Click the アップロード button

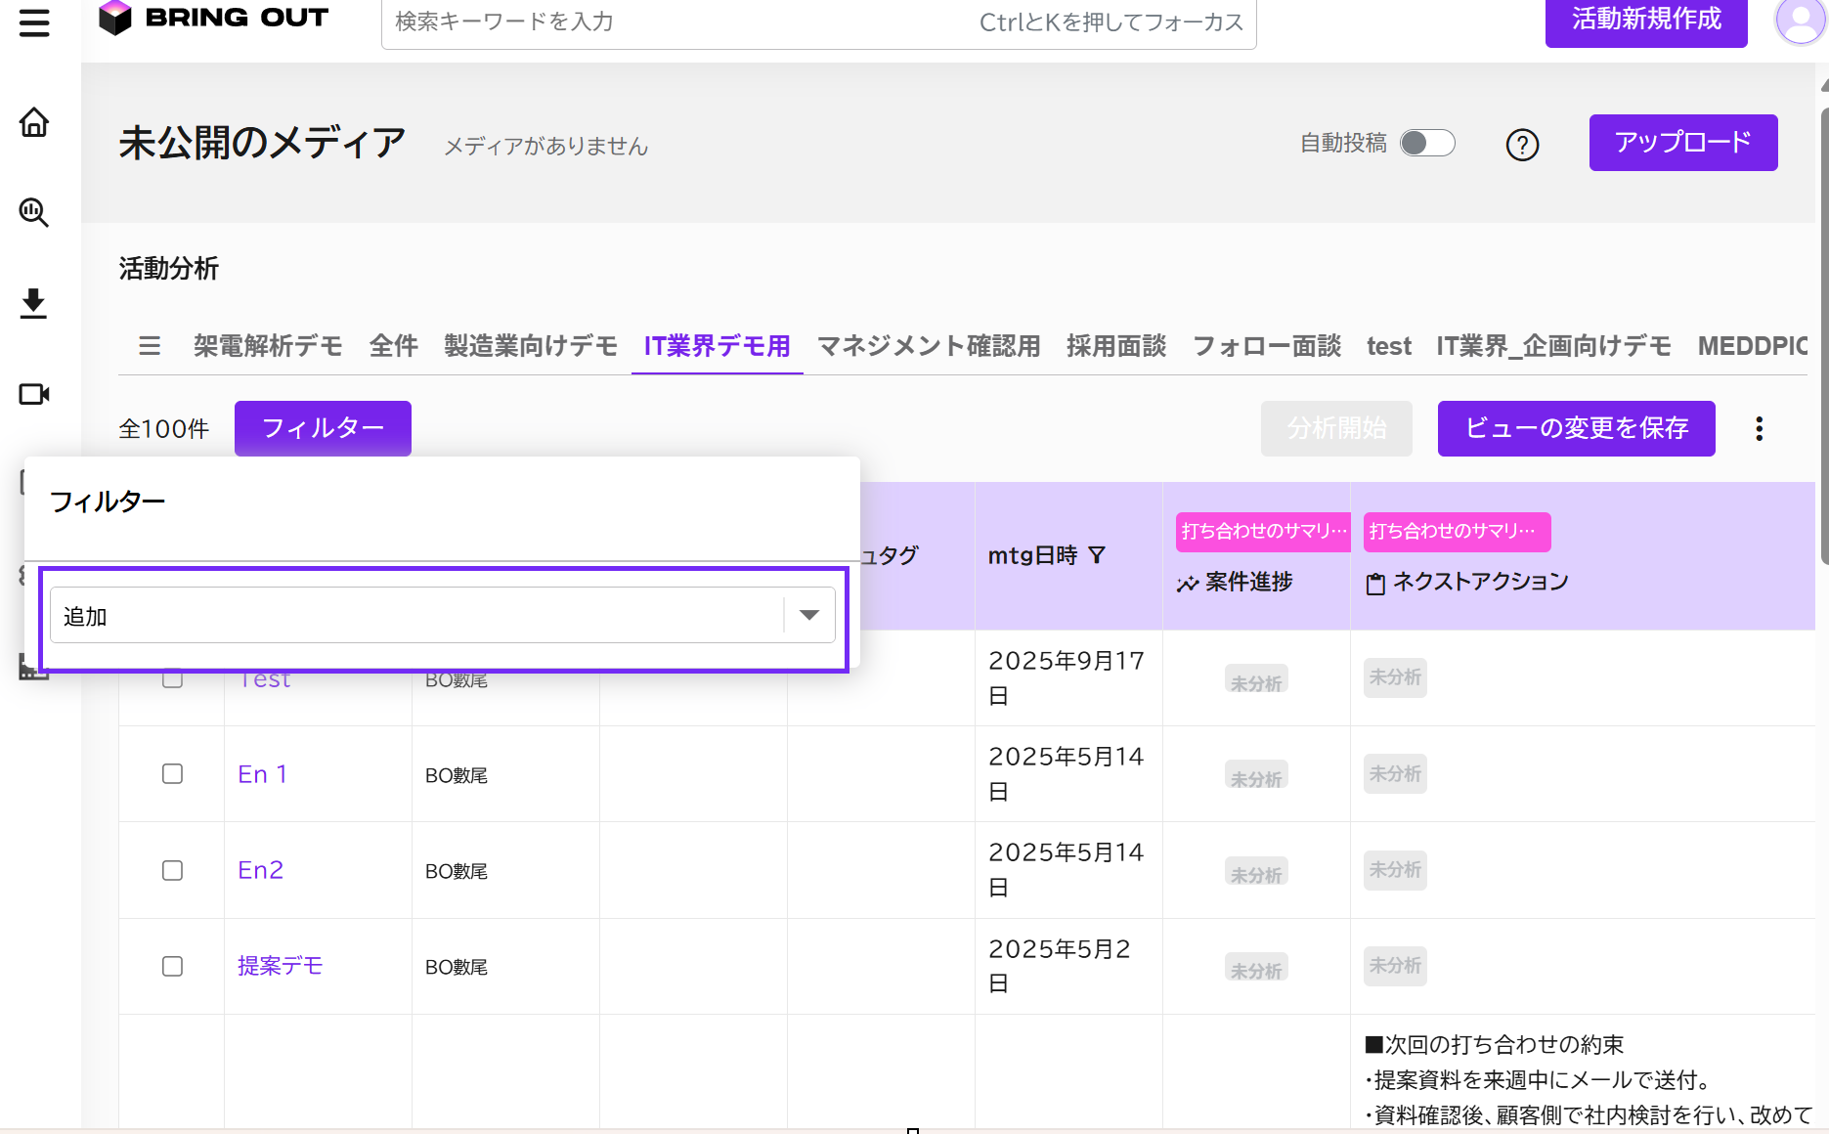point(1682,143)
